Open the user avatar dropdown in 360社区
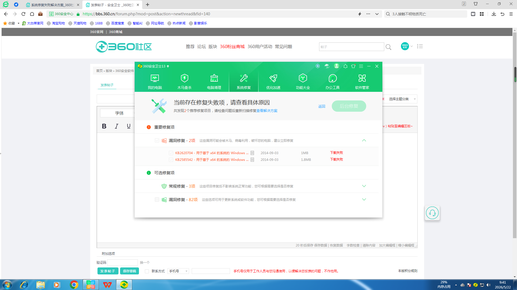517x290 pixels. pyautogui.click(x=407, y=46)
